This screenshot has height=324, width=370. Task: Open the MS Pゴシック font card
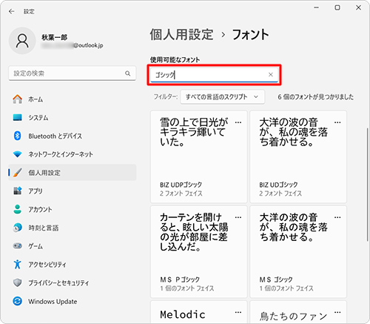point(199,252)
